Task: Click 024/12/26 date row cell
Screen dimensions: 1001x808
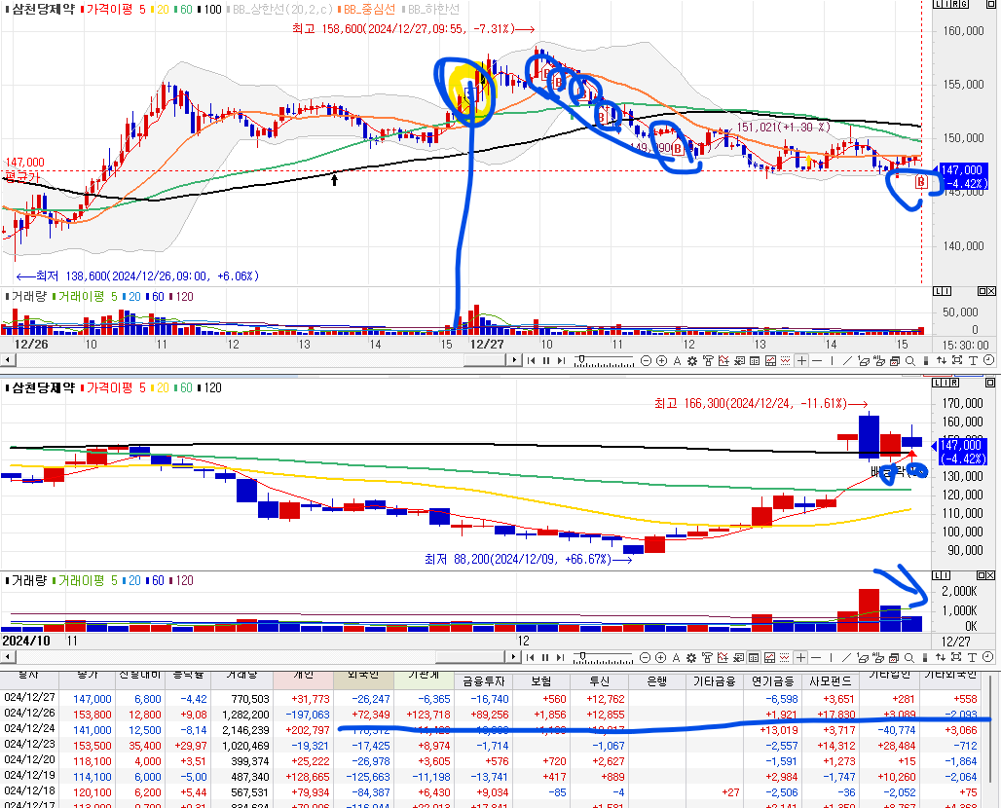Action: click(x=29, y=713)
